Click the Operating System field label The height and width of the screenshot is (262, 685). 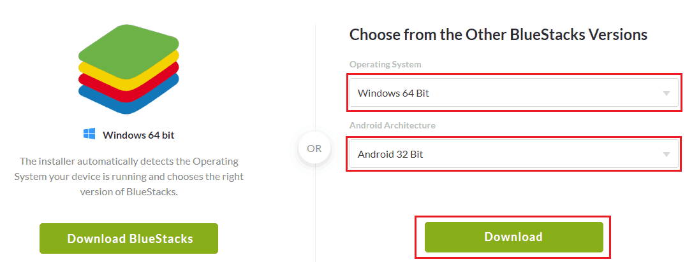click(x=385, y=64)
